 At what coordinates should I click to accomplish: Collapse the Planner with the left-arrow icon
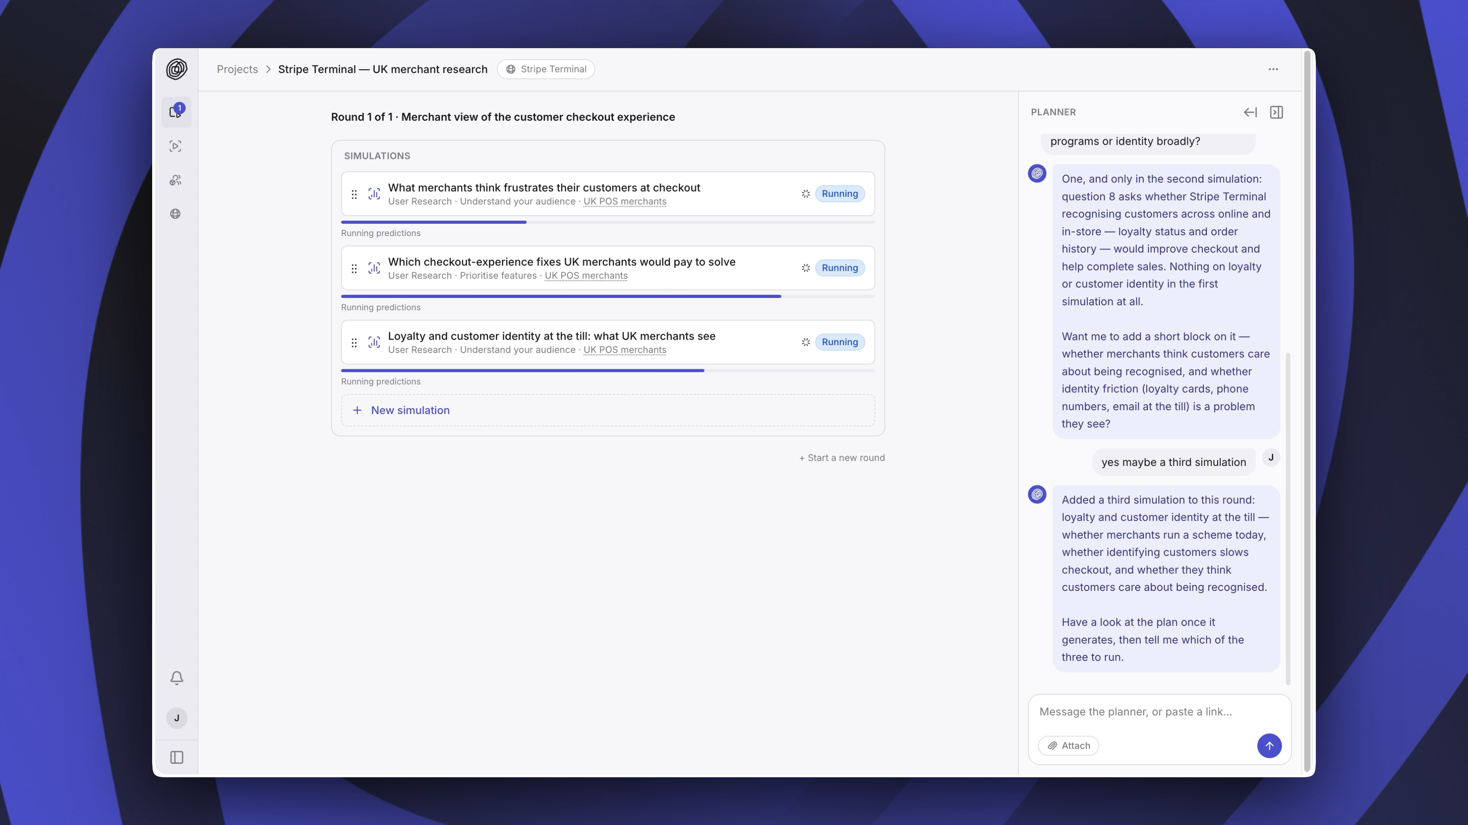pyautogui.click(x=1250, y=112)
